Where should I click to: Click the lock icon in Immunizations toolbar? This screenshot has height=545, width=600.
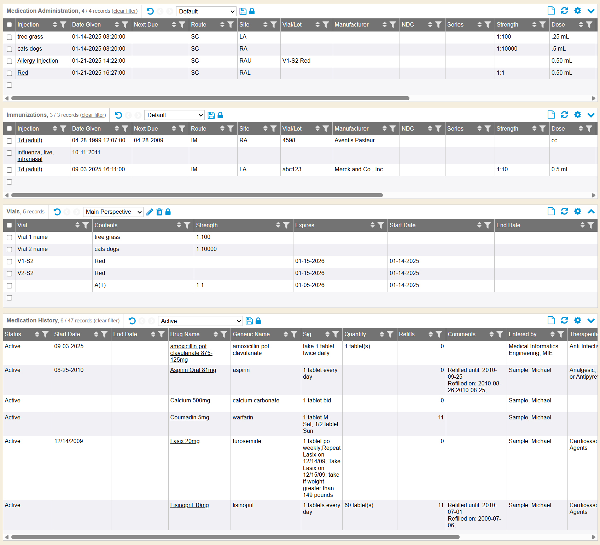coord(220,115)
